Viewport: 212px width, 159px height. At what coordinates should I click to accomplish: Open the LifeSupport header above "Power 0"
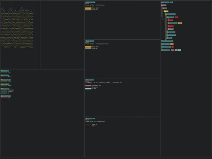90,119
